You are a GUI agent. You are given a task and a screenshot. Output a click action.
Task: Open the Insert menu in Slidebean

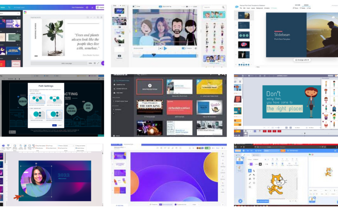248,8
